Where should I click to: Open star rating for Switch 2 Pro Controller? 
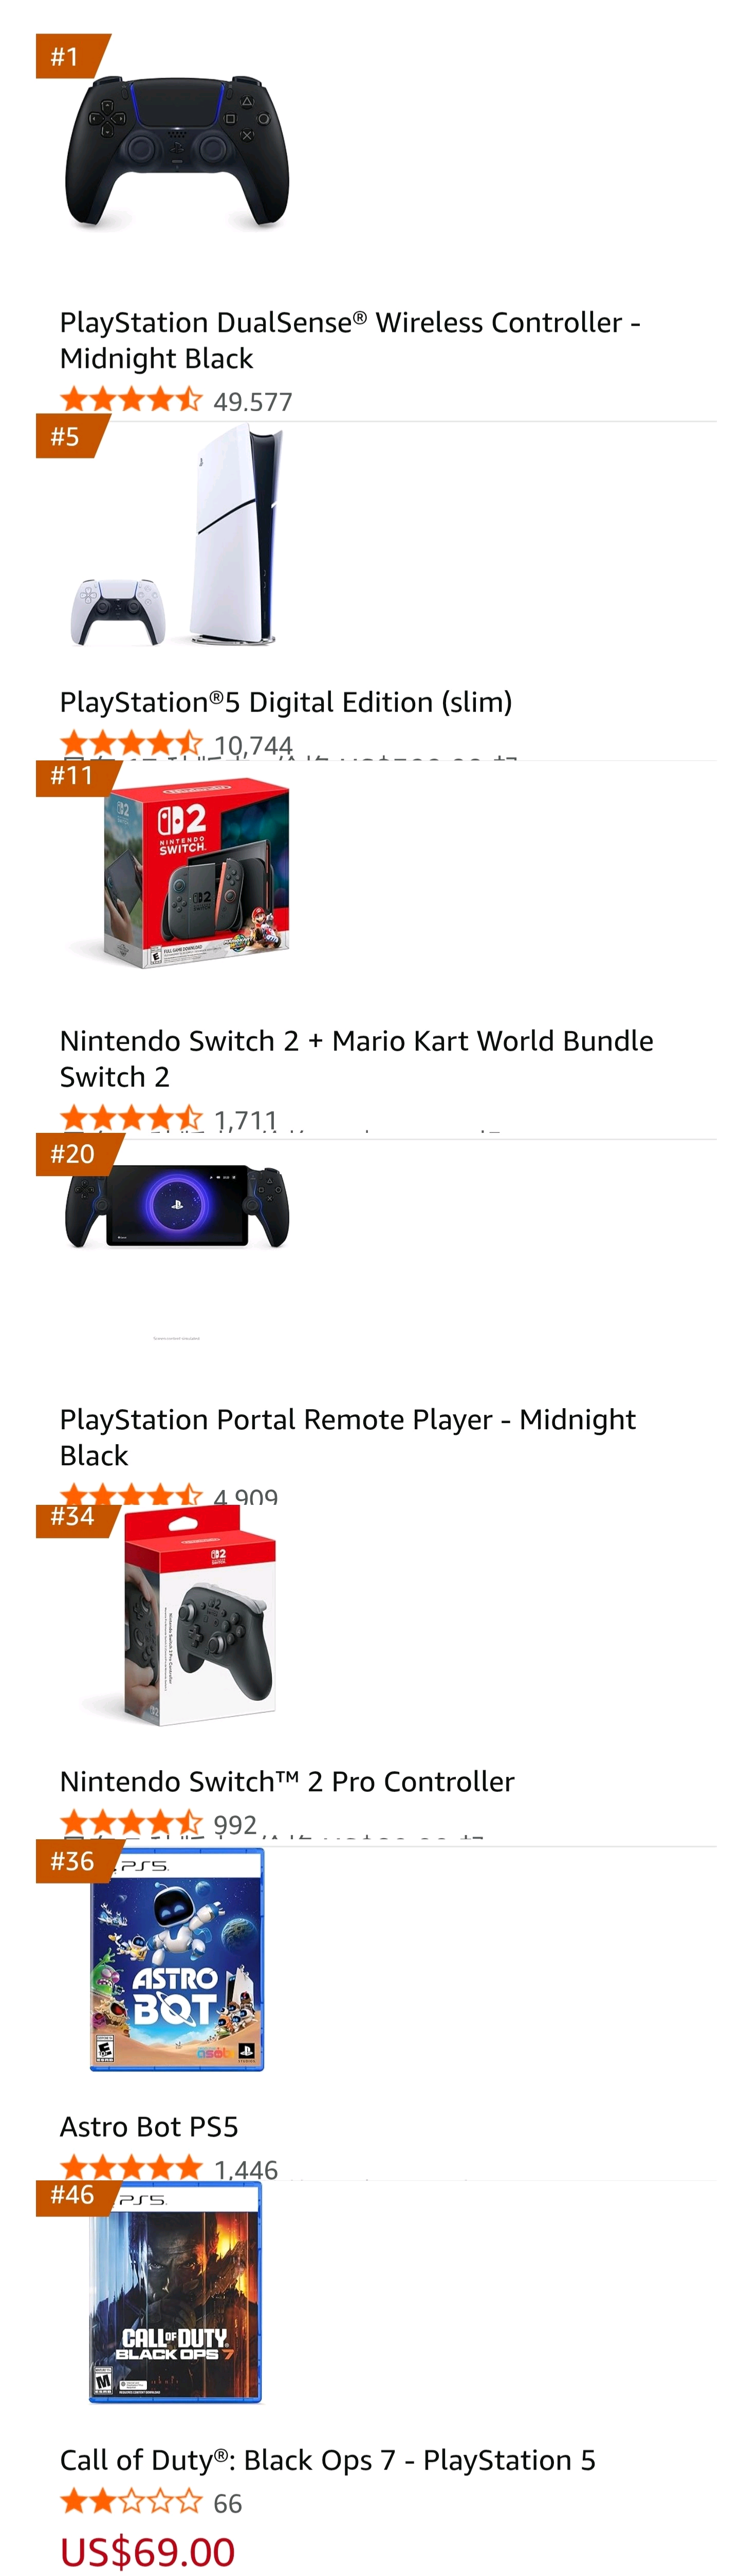(x=131, y=1823)
